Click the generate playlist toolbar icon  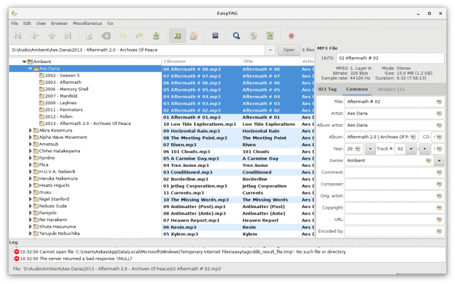point(270,36)
